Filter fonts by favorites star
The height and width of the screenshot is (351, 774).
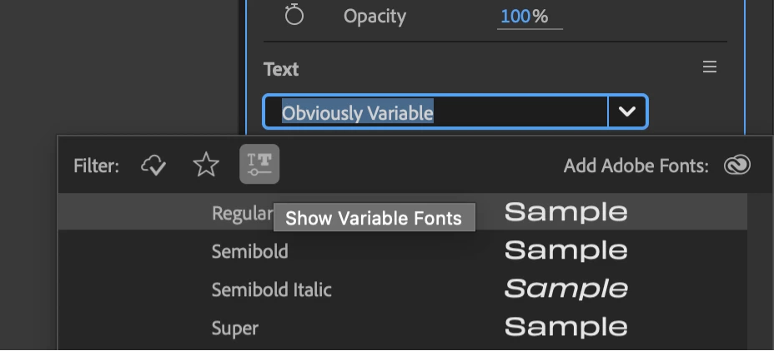click(206, 165)
